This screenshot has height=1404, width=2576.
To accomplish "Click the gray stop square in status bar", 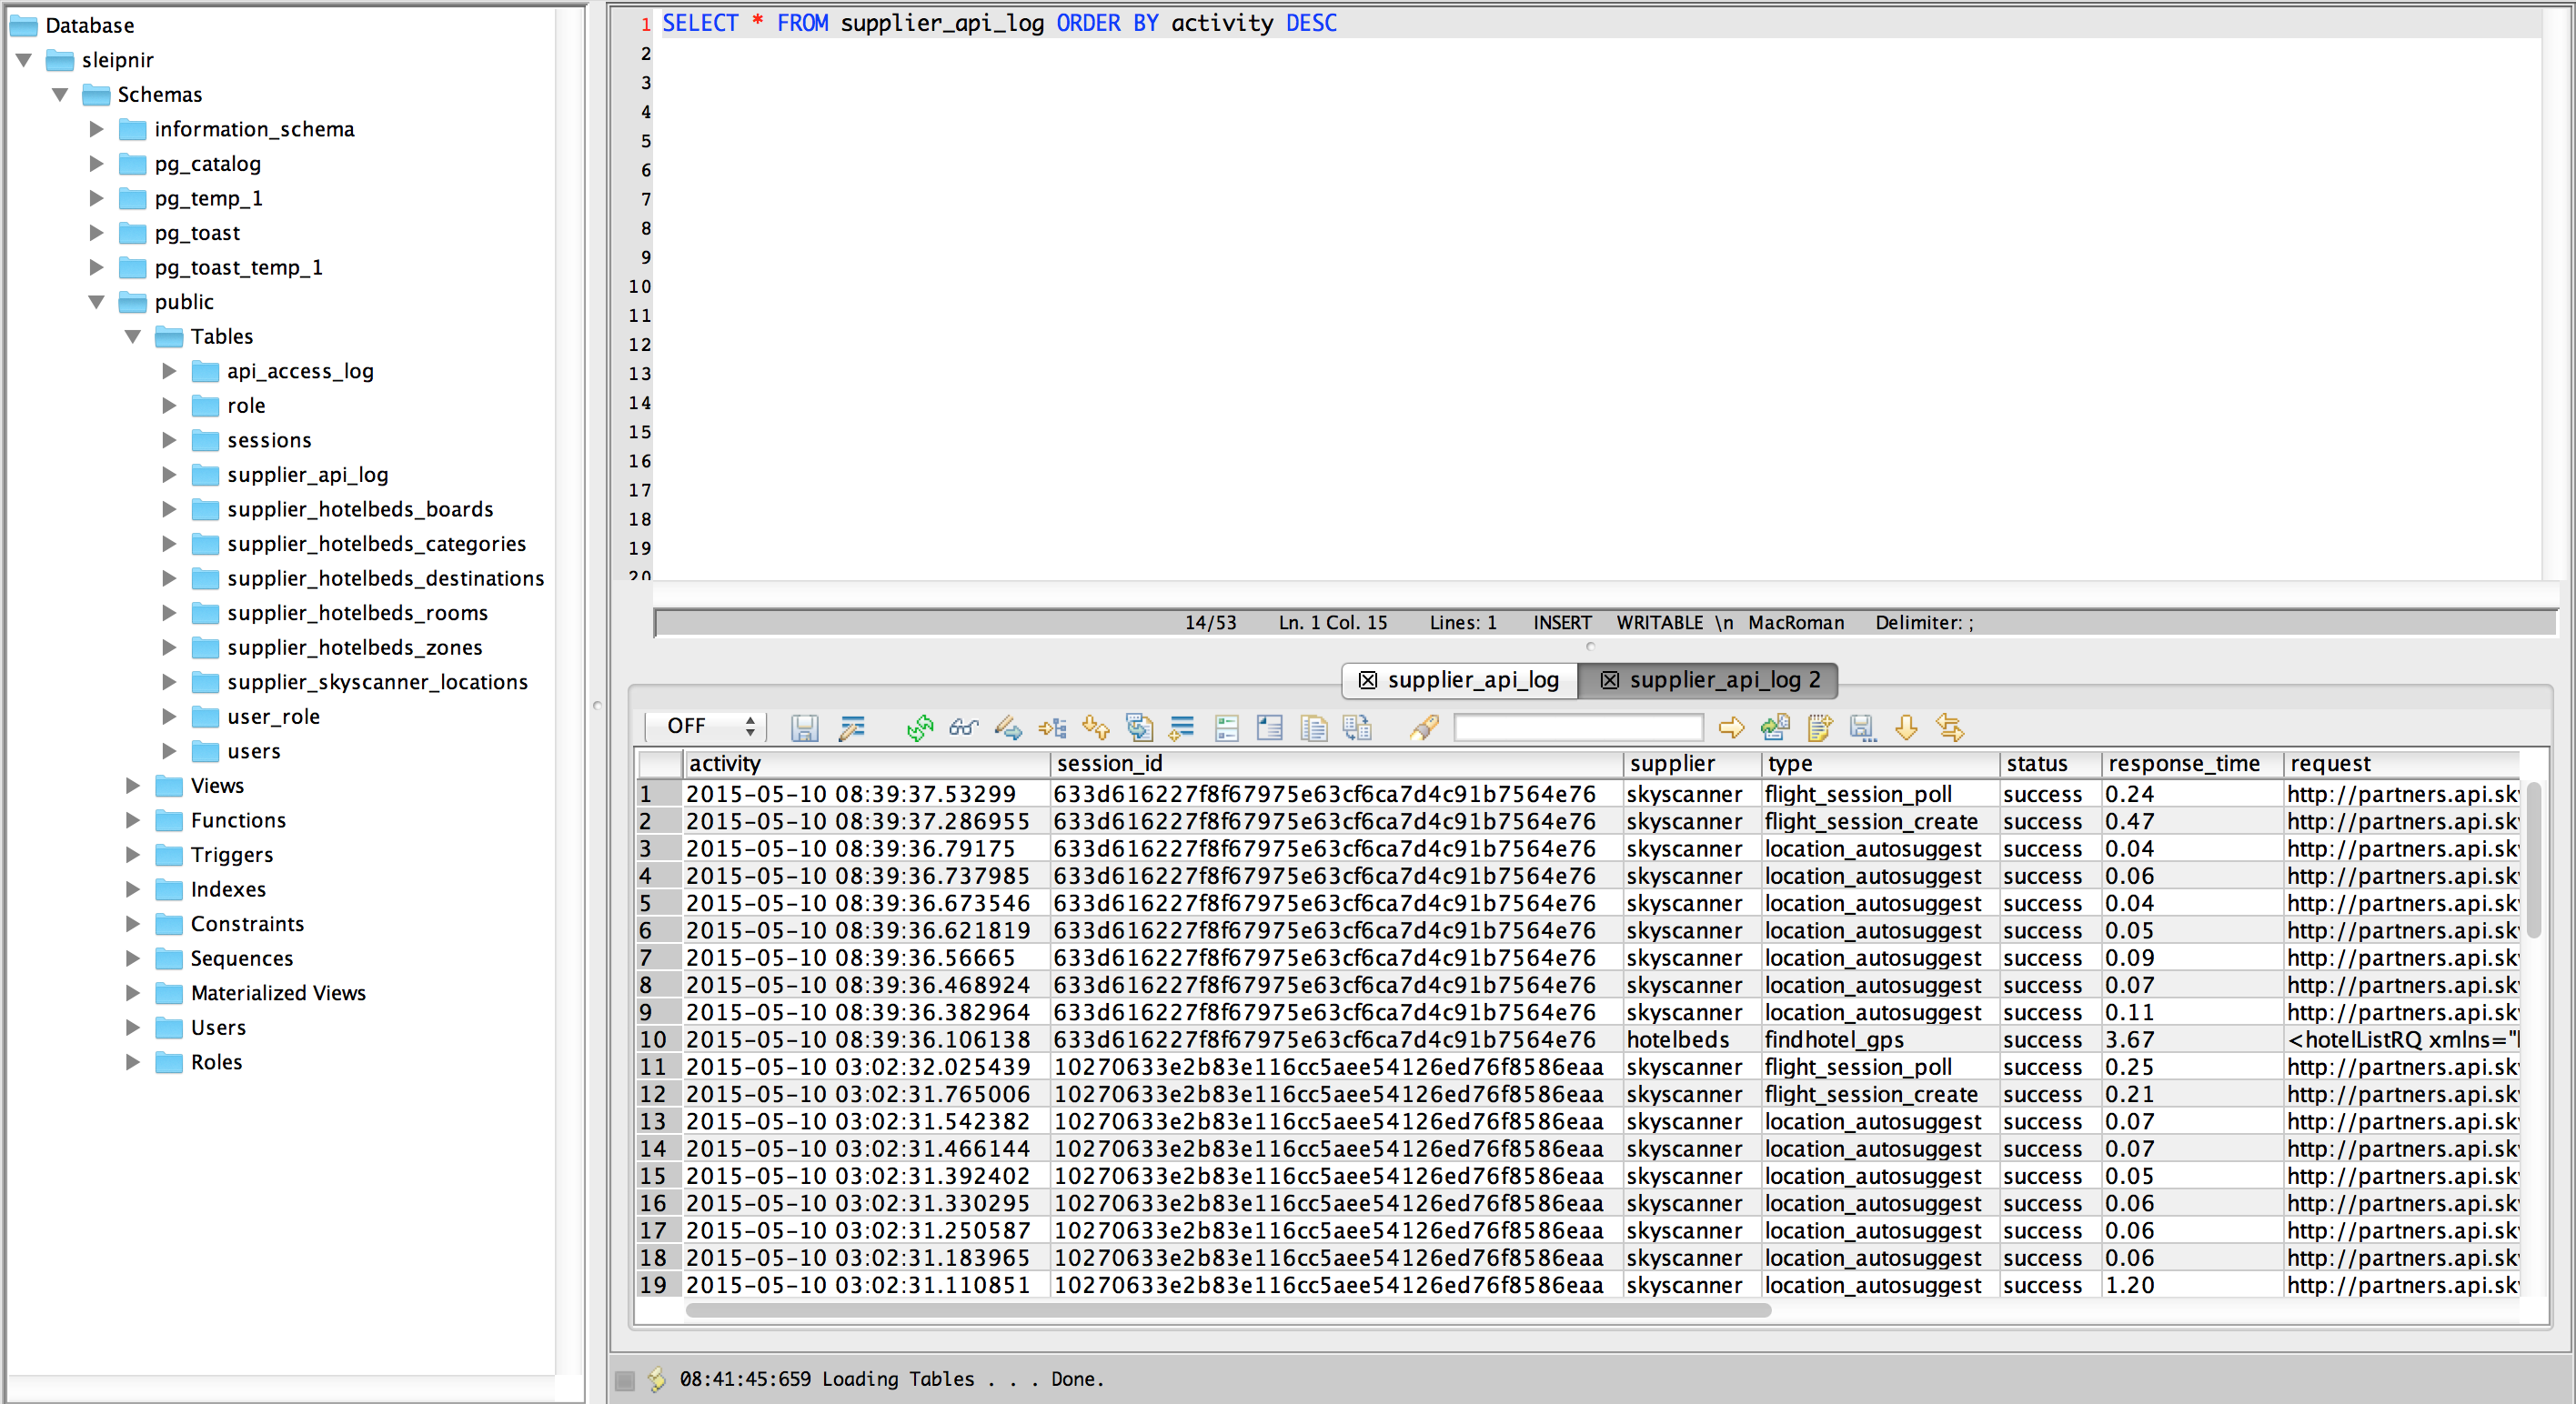I will tap(625, 1380).
